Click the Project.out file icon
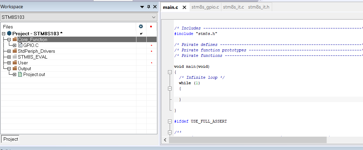Screen dimensions: 363x150 pos(20,74)
